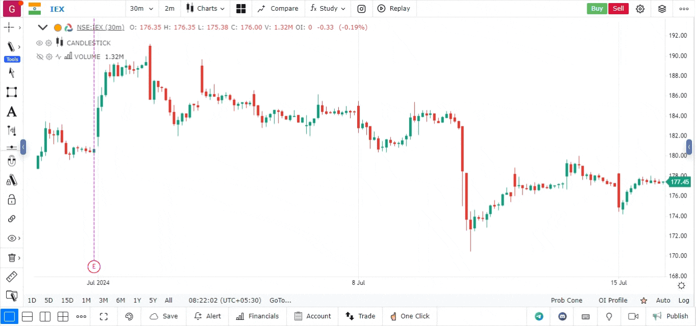Open the 30m interval dropdown

(x=141, y=9)
